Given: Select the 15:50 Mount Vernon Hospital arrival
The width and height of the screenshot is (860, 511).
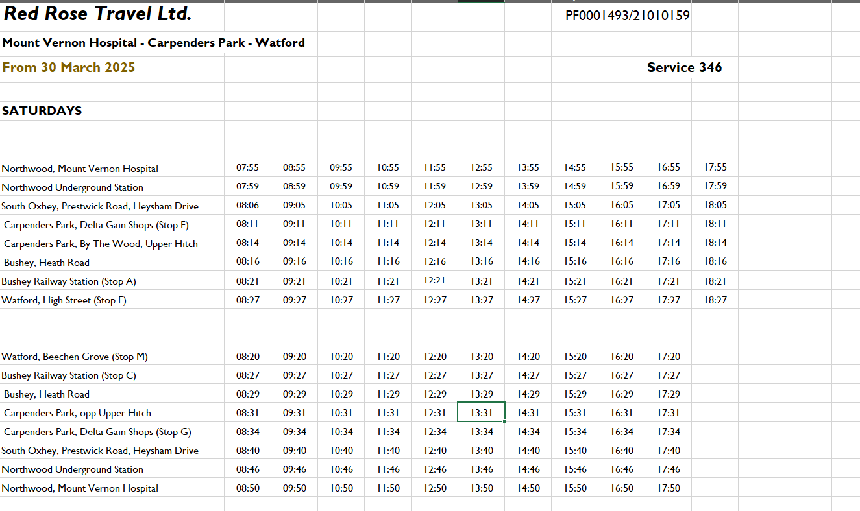Looking at the screenshot, I should click(x=575, y=488).
